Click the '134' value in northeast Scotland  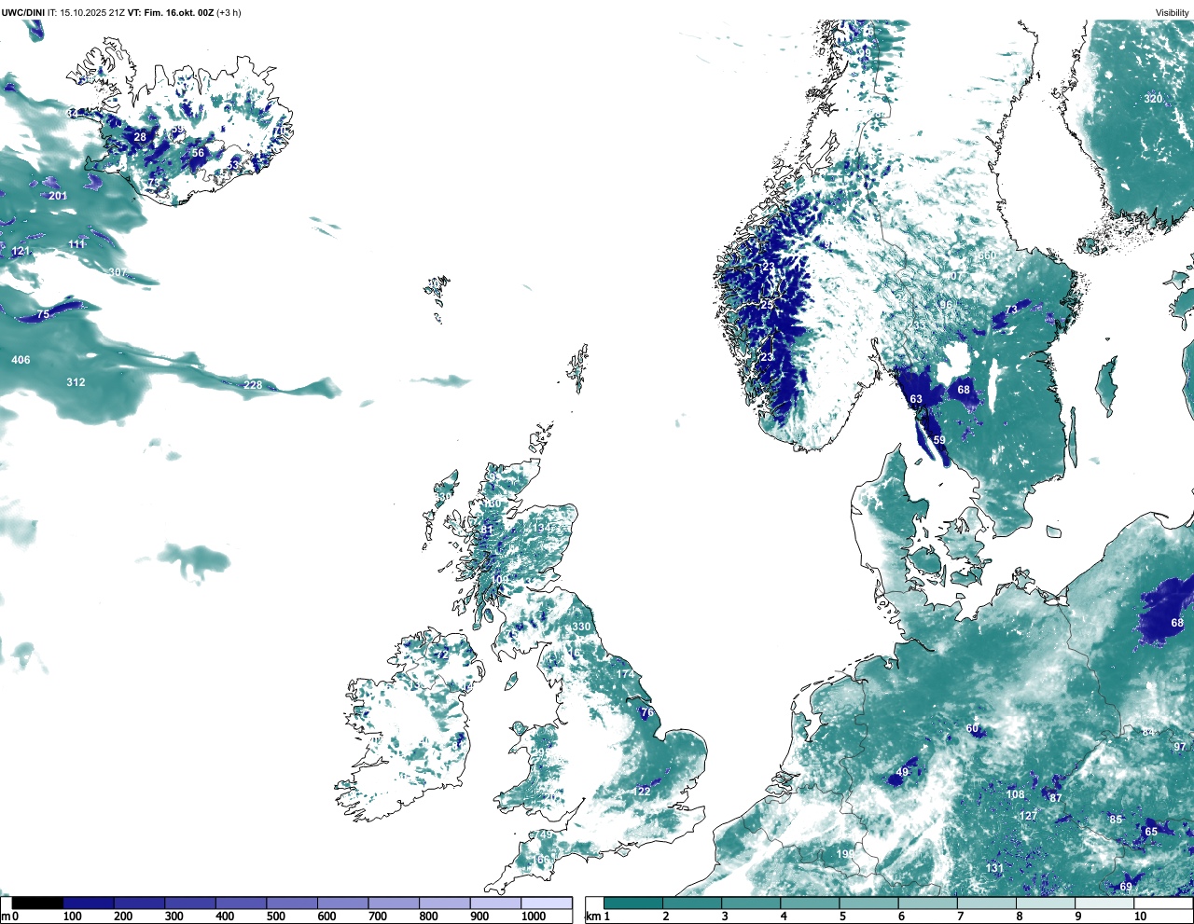pyautogui.click(x=542, y=528)
